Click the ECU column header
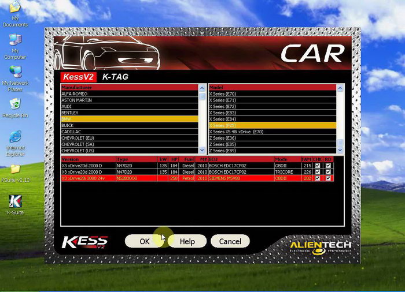405x292 pixels. tap(241, 159)
